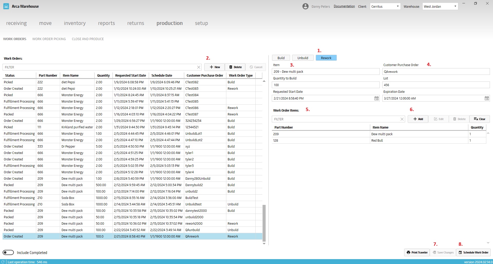The width and height of the screenshot is (493, 264).
Task: Select the Build work order type
Action: click(281, 58)
